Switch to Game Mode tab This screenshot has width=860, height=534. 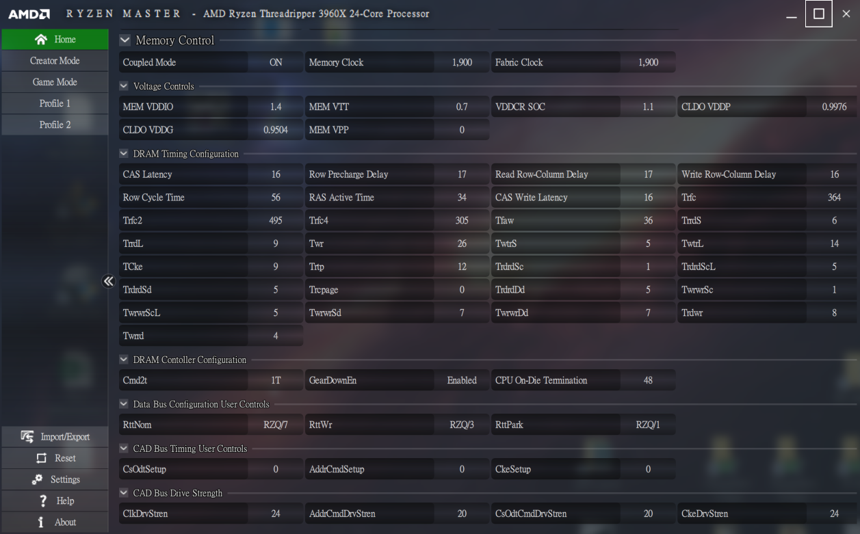[55, 82]
